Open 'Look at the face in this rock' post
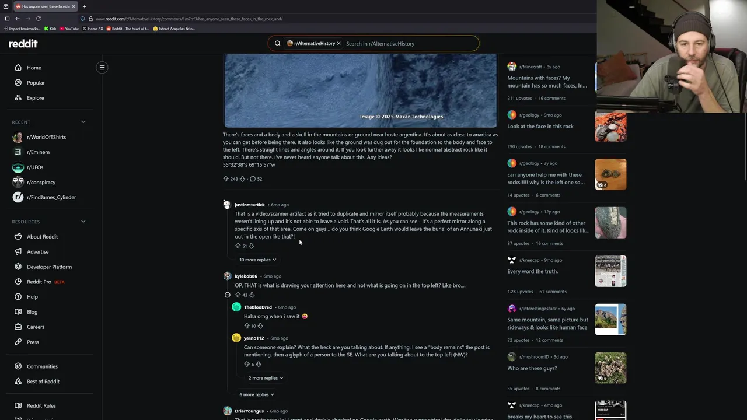Screen dimensions: 747x420 [540, 127]
